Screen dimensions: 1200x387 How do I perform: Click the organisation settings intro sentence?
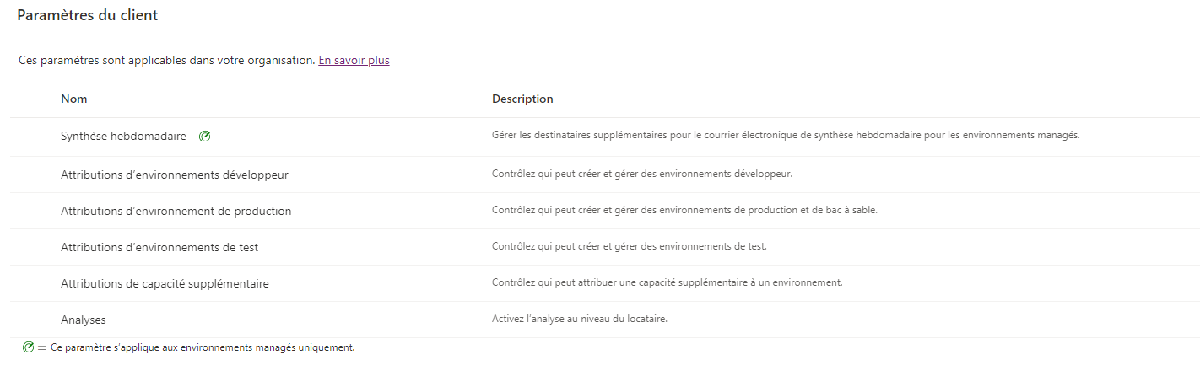coord(166,61)
